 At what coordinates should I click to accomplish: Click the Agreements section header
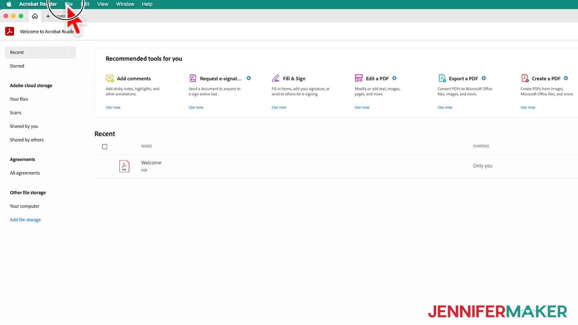click(x=23, y=160)
